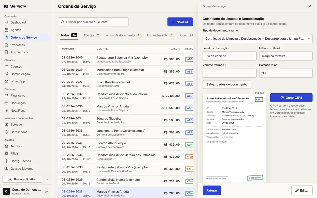The height and width of the screenshot is (198, 317).
Task: Open the certificate preview thumbnail
Action: pos(235,138)
